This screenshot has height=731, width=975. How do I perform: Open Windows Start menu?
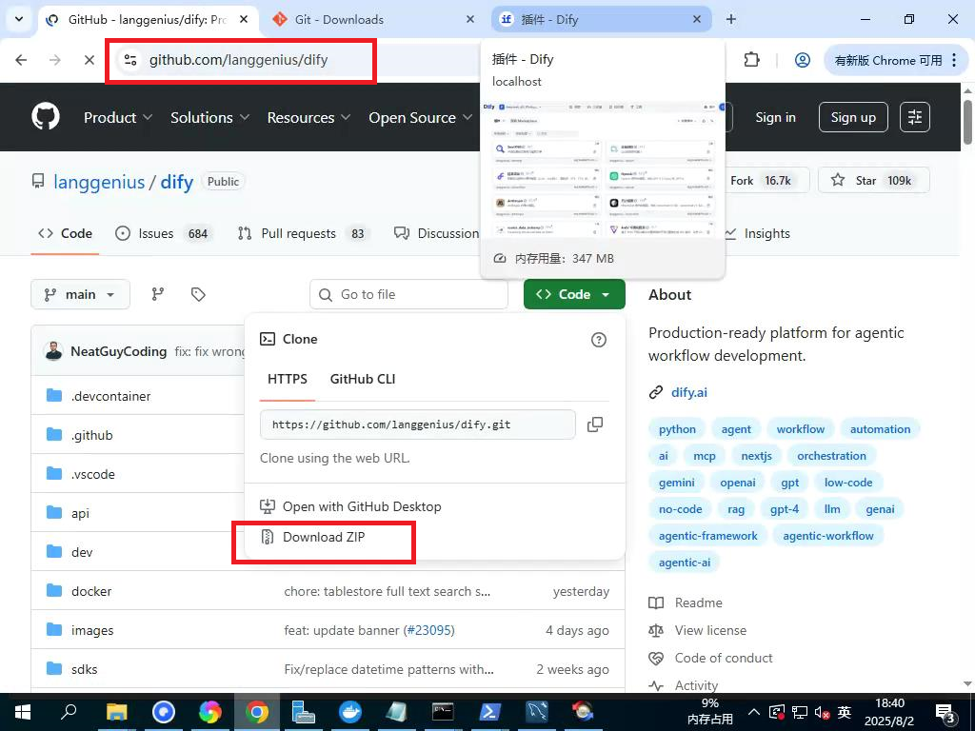coord(23,712)
